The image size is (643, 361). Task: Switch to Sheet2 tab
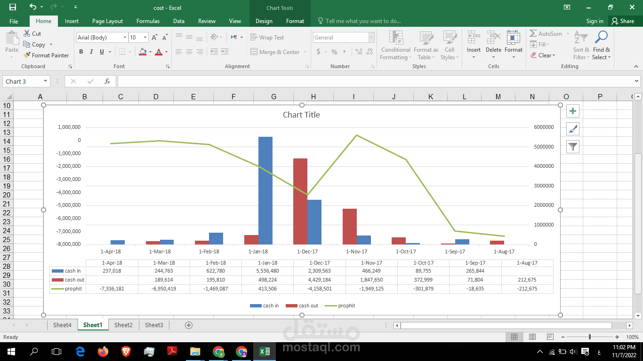coord(123,325)
